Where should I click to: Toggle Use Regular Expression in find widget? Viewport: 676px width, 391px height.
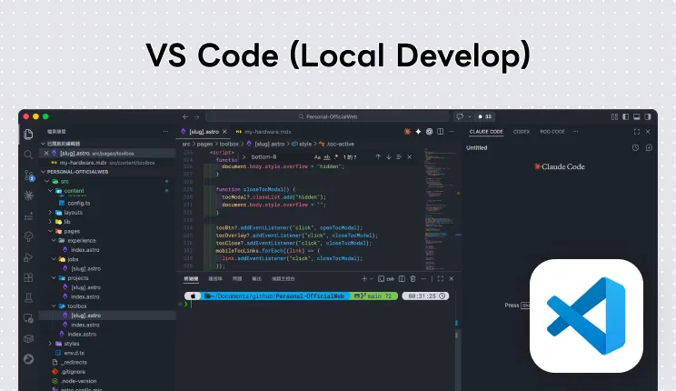coord(336,157)
